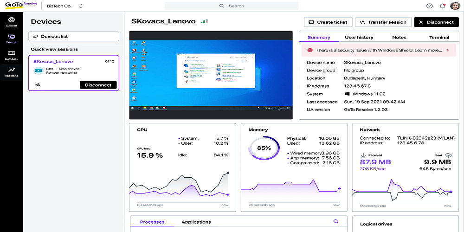Open the Support section in sidebar
The width and height of the screenshot is (464, 232).
click(x=11, y=21)
